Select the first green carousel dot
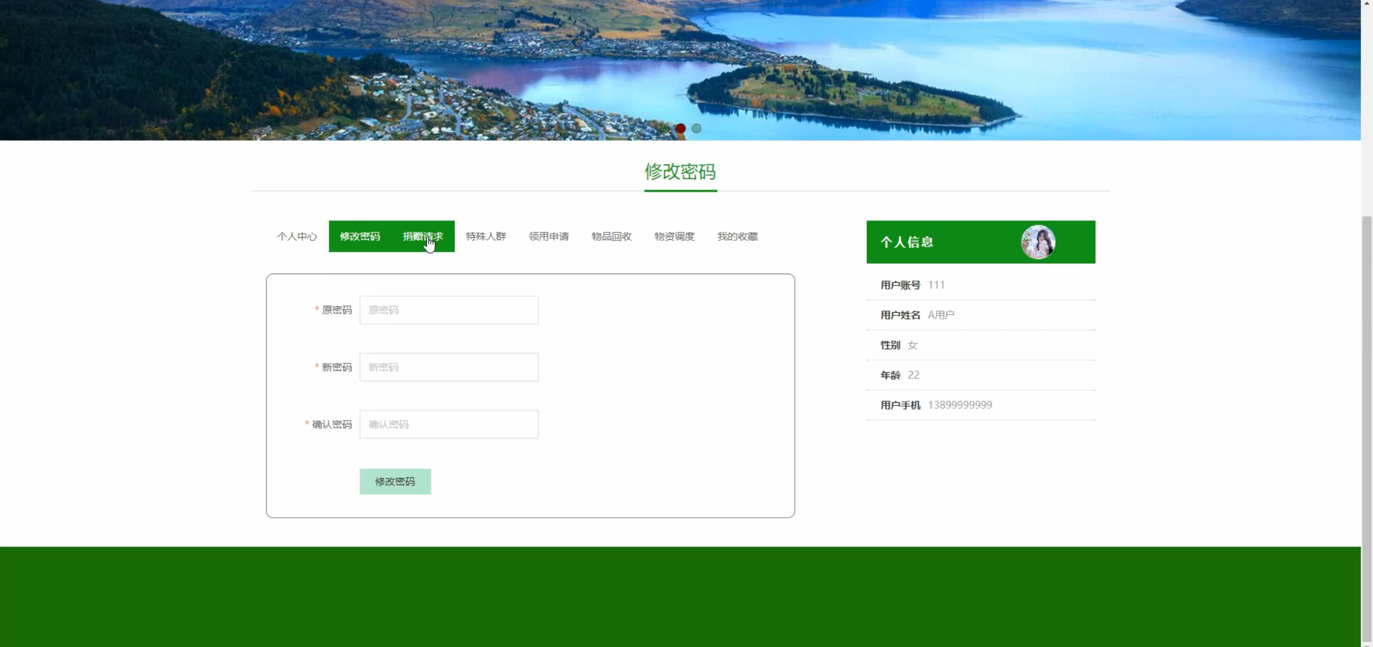Viewport: 1373px width, 647px height. pos(665,128)
